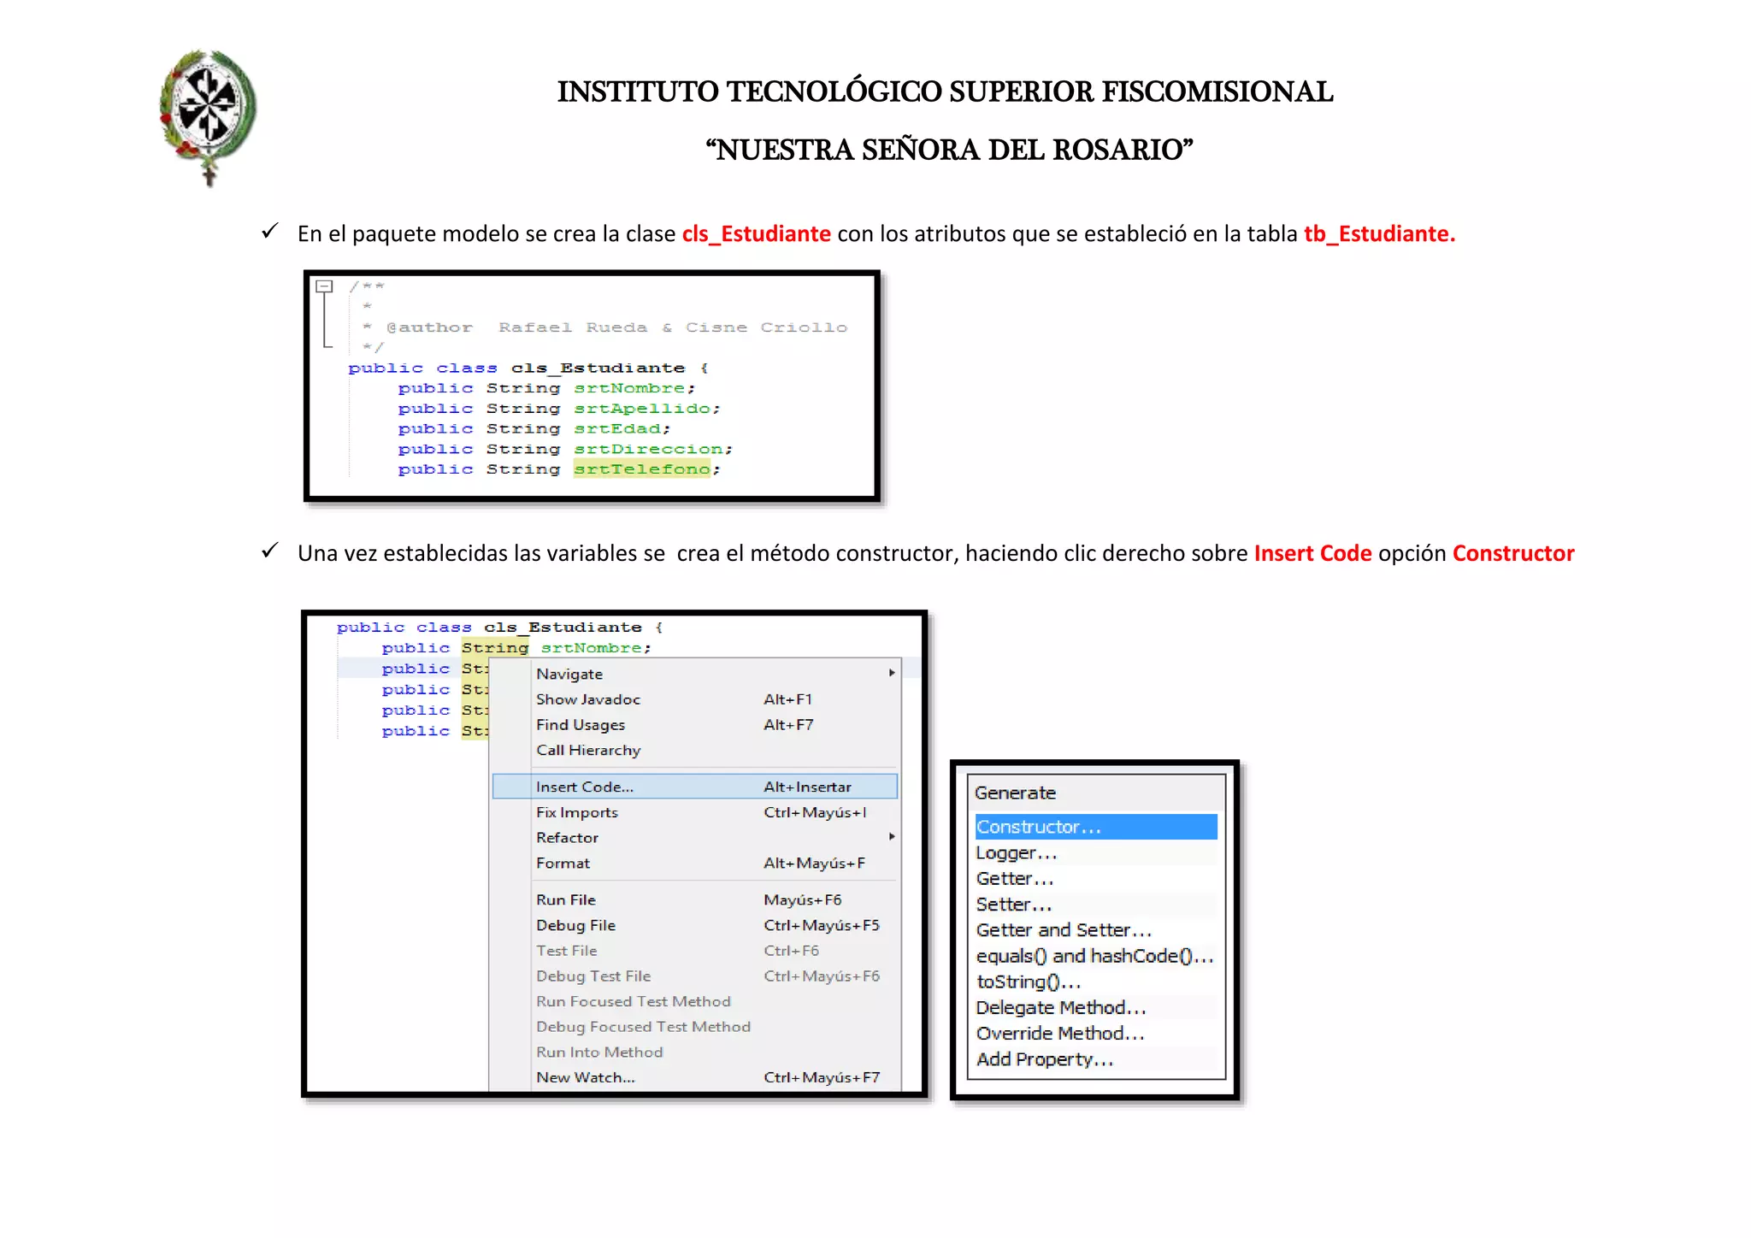Viewport: 1751px width, 1238px height.
Task: Click the Alt+Insertar shortcut label
Action: [x=807, y=787]
